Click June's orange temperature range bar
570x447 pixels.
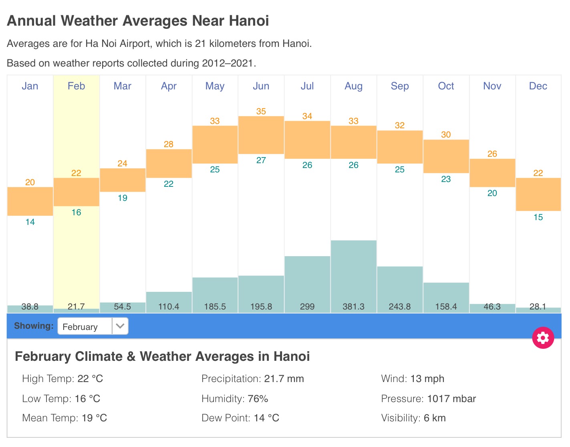[x=261, y=135]
